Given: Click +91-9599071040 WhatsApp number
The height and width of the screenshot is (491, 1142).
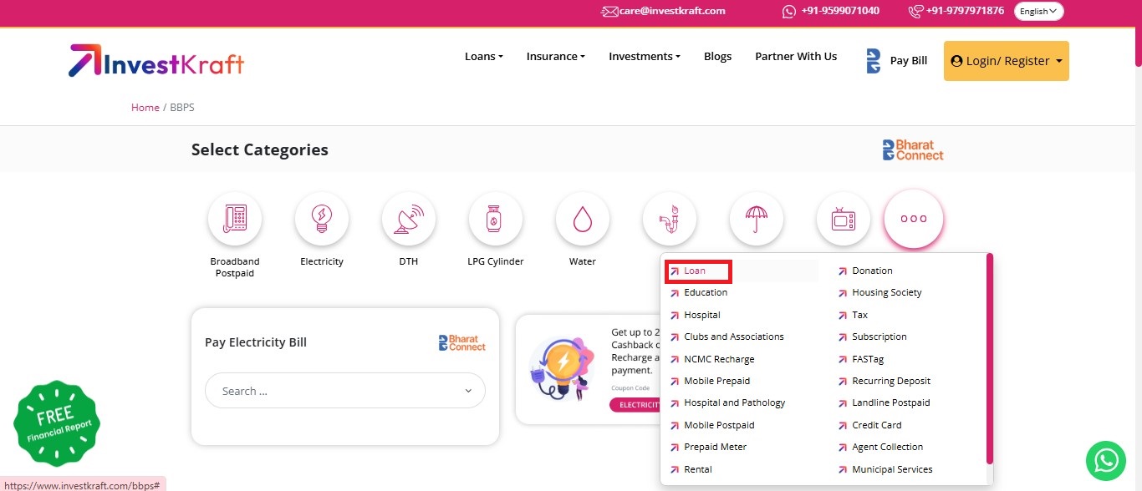Looking at the screenshot, I should [840, 11].
